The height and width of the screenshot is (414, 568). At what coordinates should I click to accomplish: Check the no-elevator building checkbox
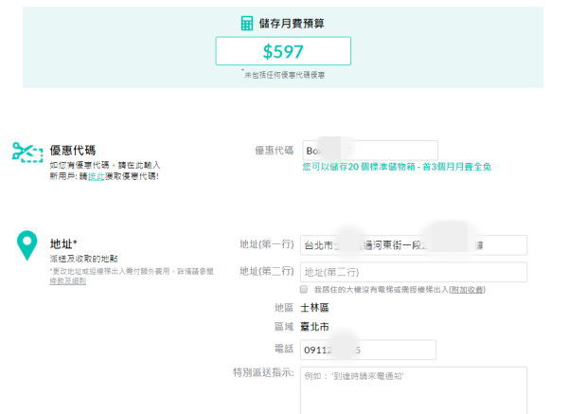pyautogui.click(x=304, y=289)
